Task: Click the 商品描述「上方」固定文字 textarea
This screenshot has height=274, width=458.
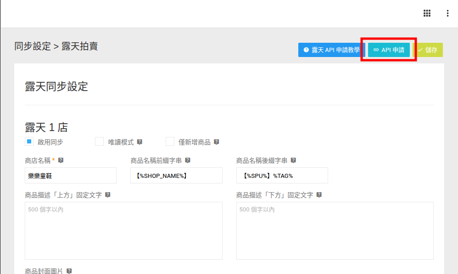Action: pos(123,231)
